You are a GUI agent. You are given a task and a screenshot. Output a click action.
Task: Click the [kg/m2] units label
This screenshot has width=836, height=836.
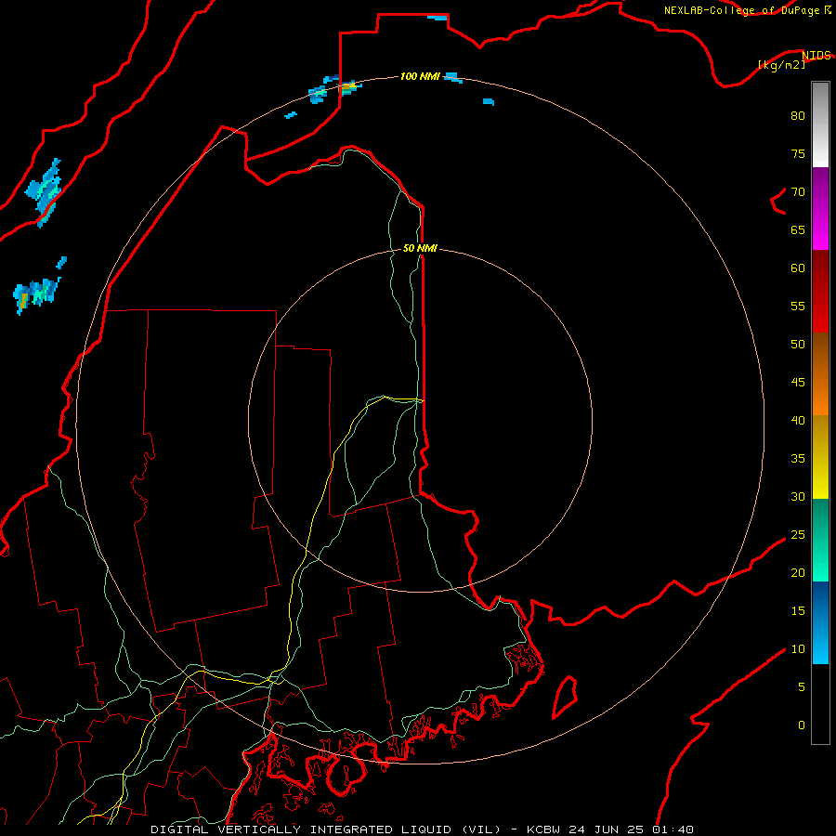point(781,65)
